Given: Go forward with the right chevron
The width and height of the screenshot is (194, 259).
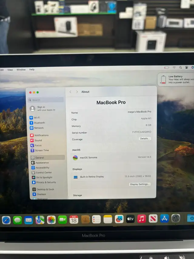Looking at the screenshot, I should coord(77,92).
